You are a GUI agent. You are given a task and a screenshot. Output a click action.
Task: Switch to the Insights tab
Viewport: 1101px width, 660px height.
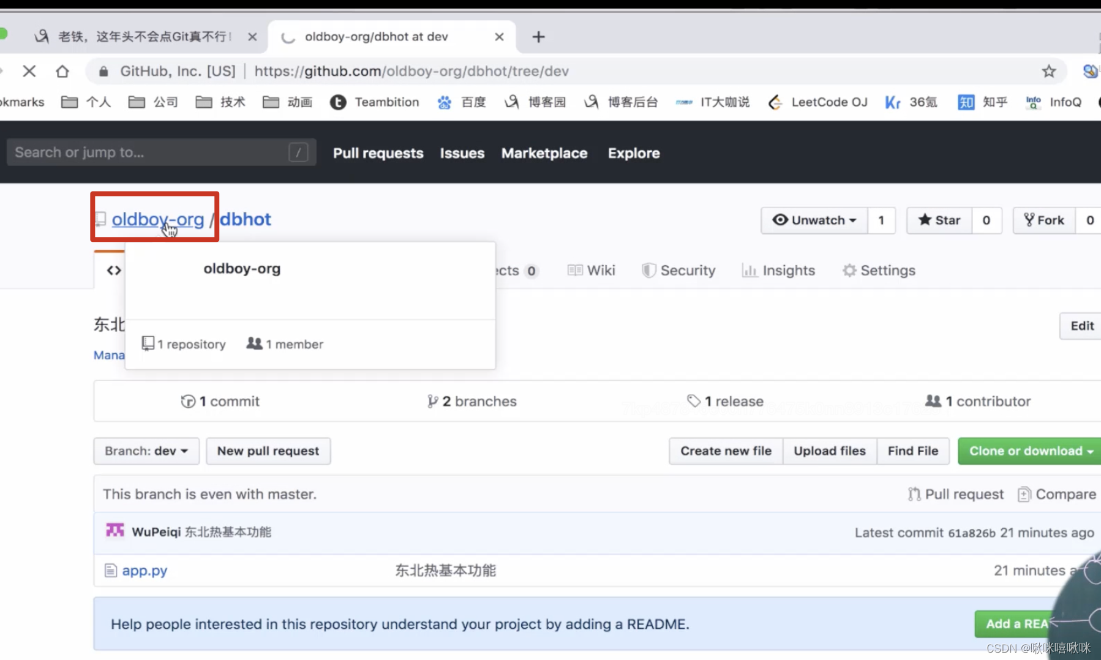tap(778, 271)
